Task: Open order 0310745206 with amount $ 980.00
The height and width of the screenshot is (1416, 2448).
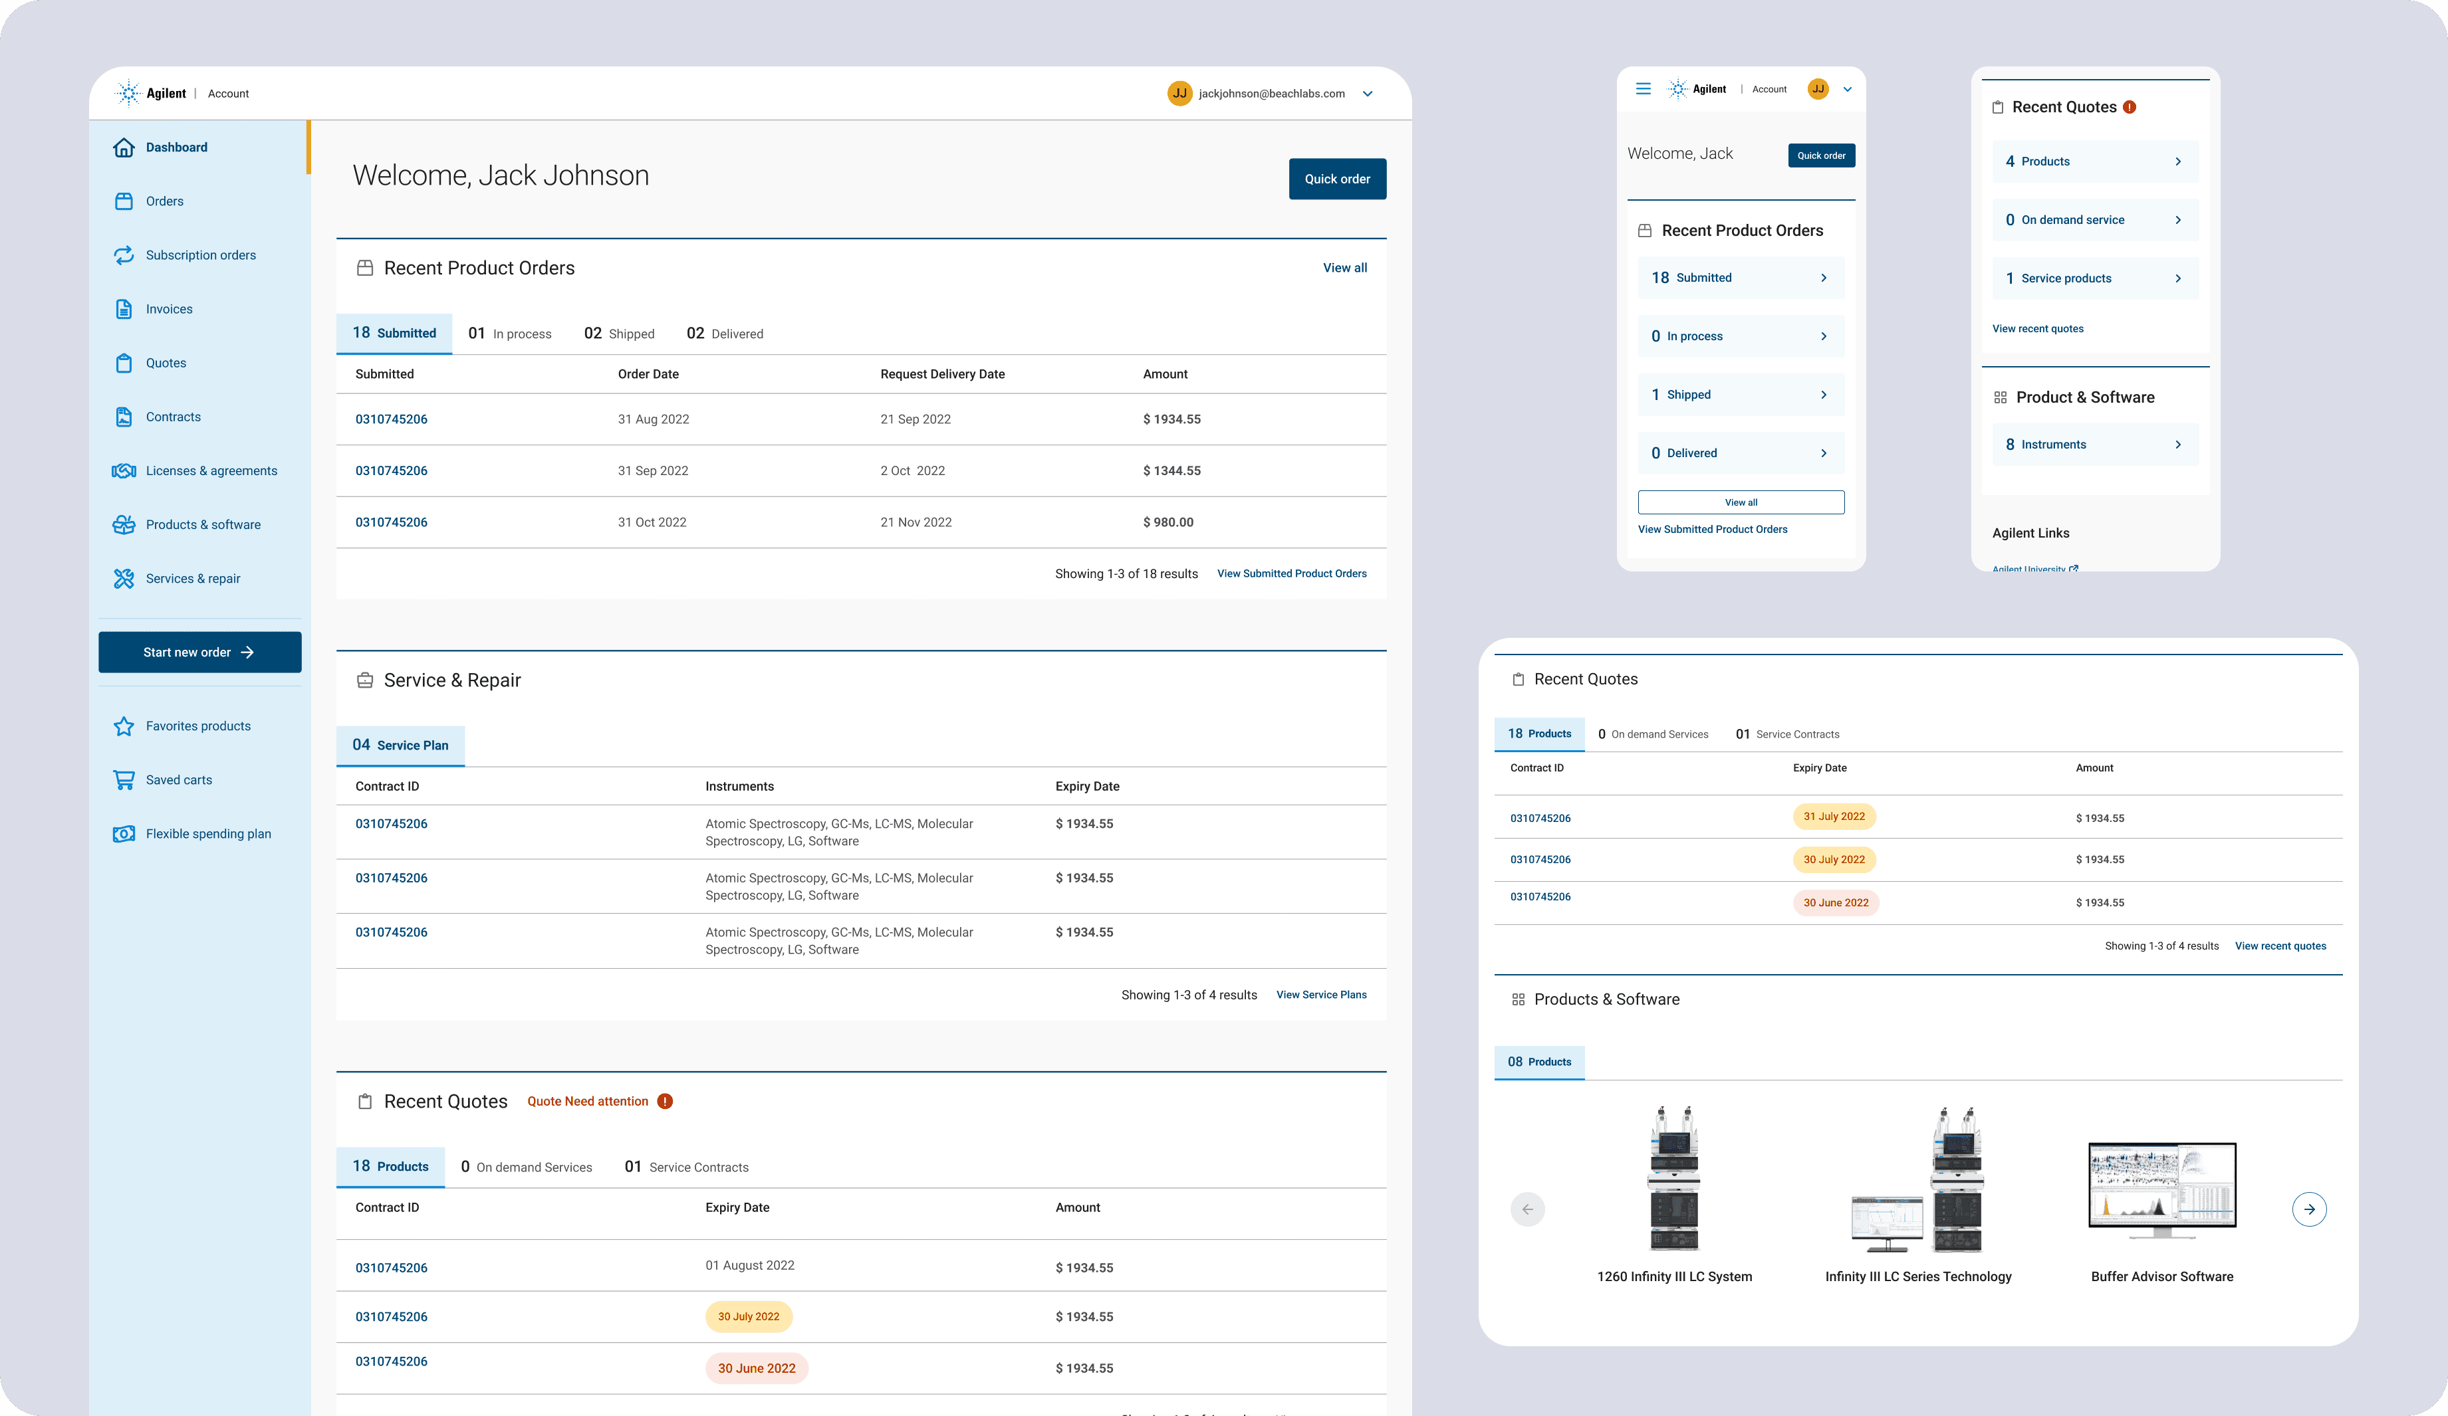Action: [x=390, y=522]
